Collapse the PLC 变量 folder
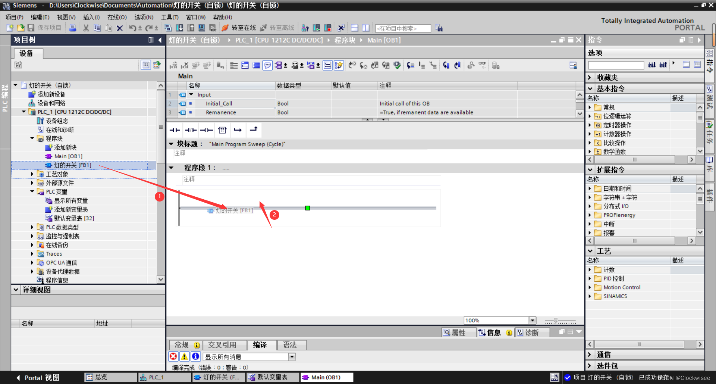Viewport: 716px width, 384px height. click(x=32, y=191)
